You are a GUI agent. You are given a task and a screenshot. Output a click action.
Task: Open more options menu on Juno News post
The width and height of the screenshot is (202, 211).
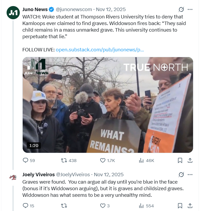(190, 10)
